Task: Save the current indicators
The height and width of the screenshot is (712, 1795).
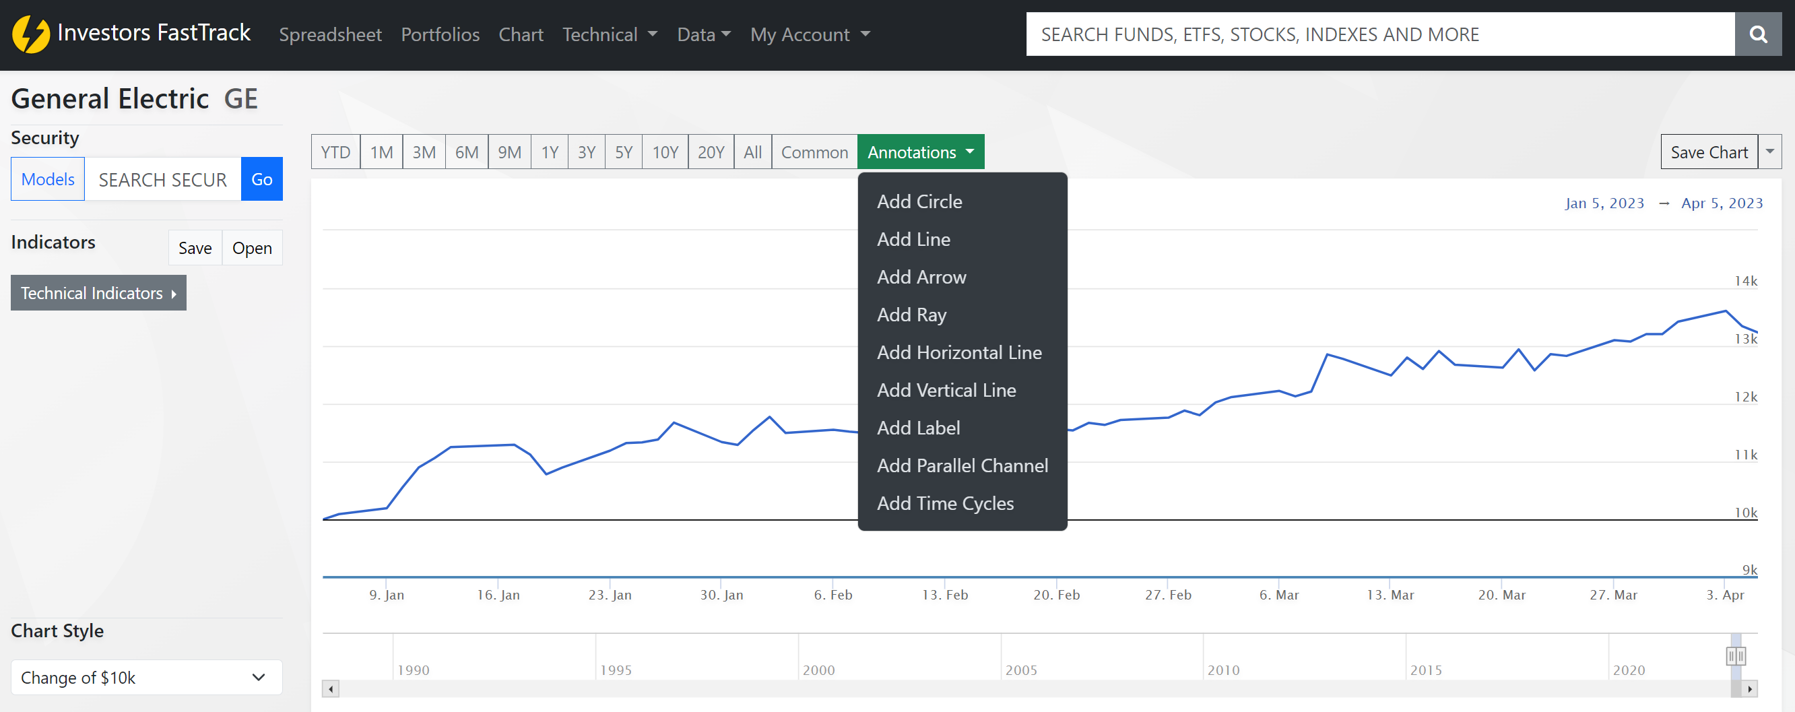Action: (195, 248)
